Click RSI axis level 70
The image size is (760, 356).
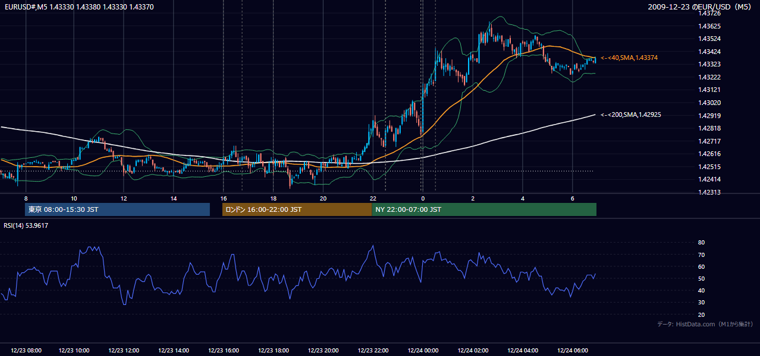point(702,255)
